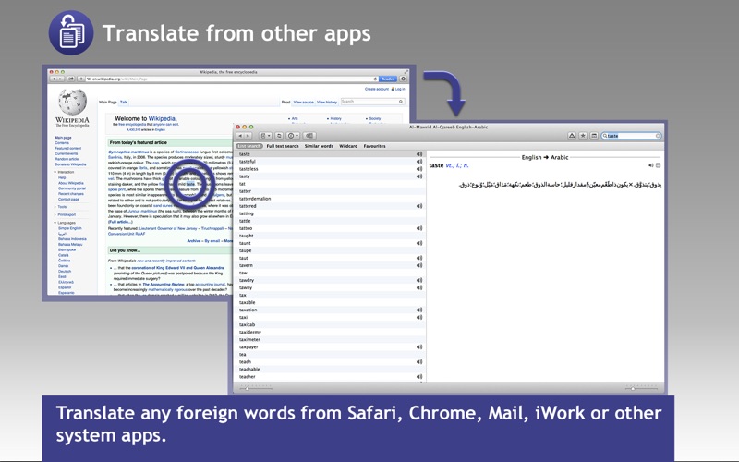Play audio in the 'taste' definition pane

point(651,165)
